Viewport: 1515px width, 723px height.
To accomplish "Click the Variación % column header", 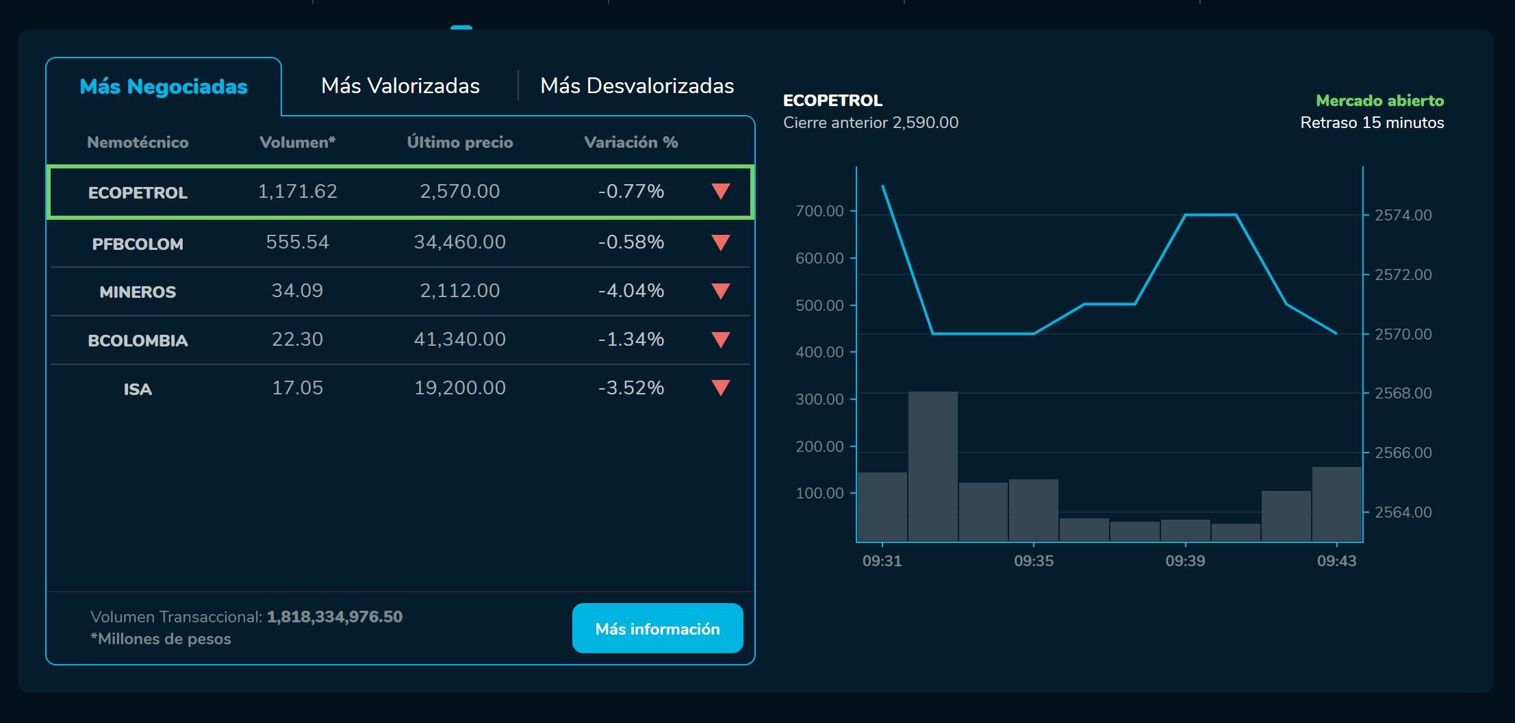I will coord(631,142).
